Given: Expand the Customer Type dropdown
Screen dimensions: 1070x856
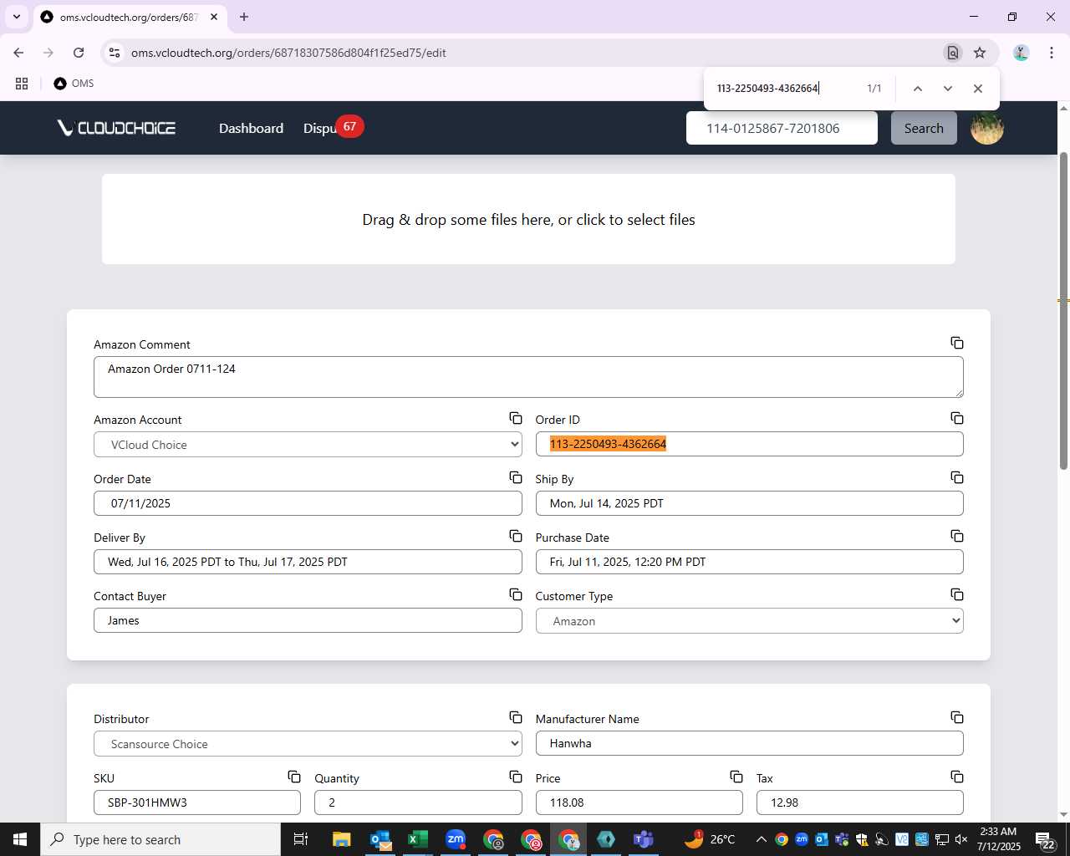Looking at the screenshot, I should [x=749, y=621].
